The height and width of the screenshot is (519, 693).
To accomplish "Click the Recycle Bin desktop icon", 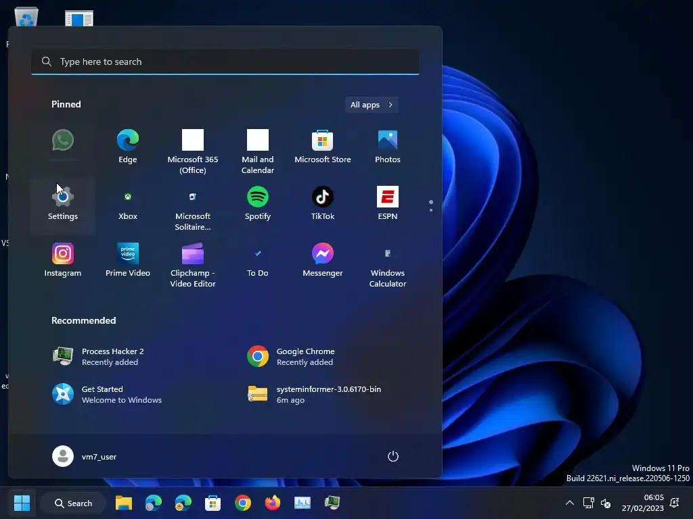I will coord(26,18).
